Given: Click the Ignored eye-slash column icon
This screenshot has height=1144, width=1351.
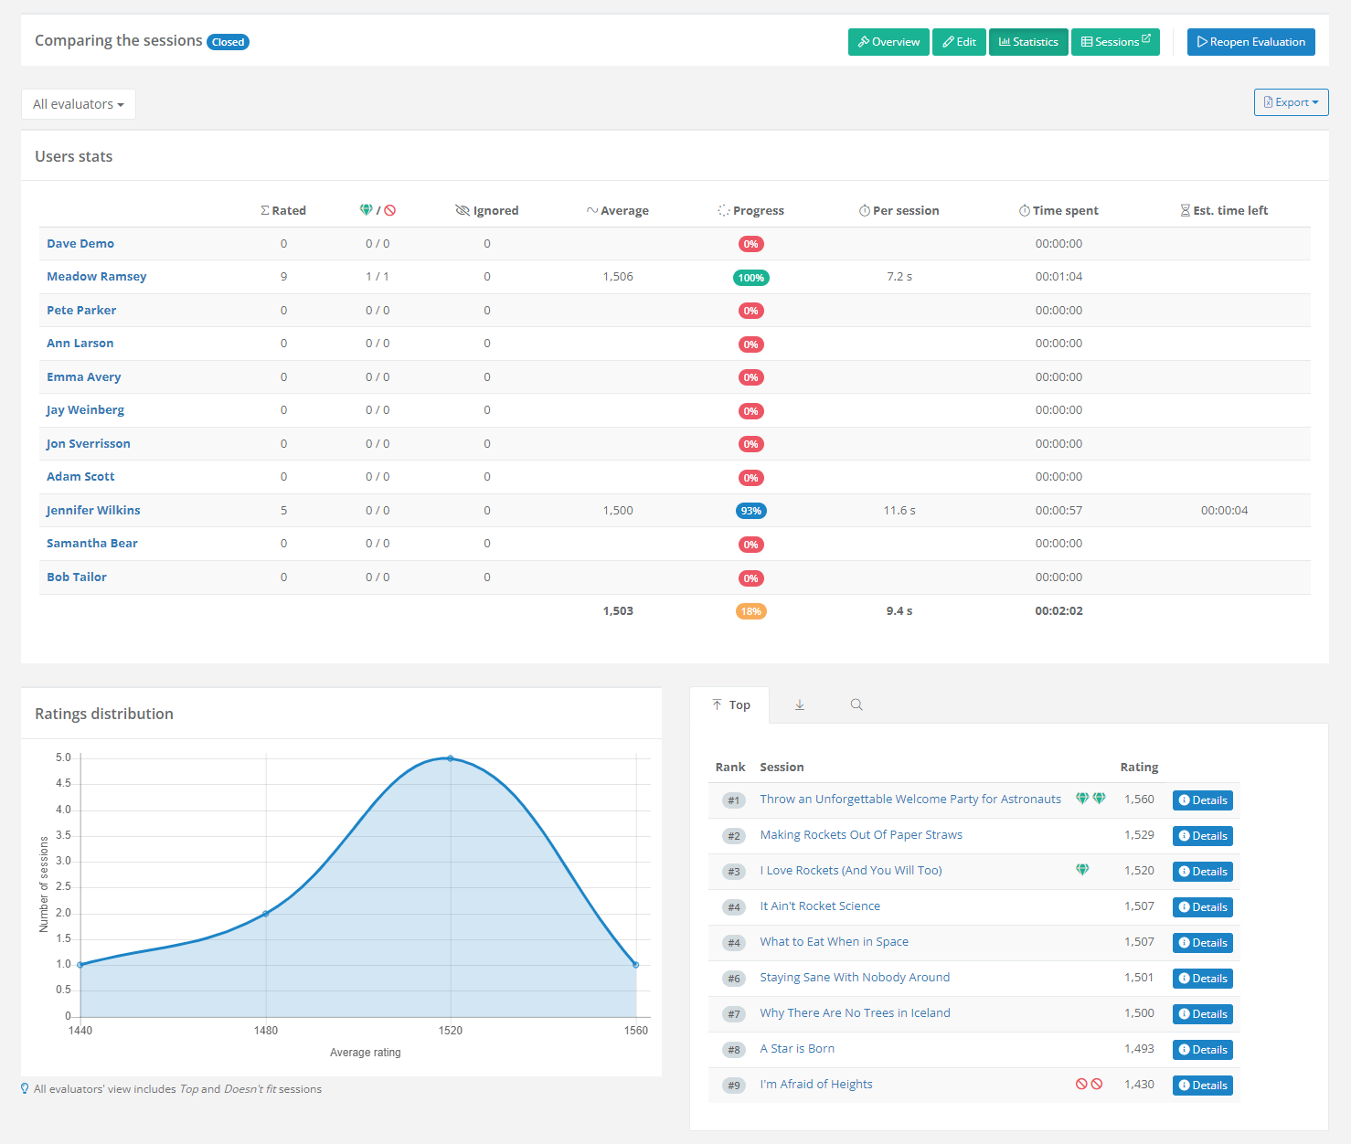Looking at the screenshot, I should (x=463, y=210).
